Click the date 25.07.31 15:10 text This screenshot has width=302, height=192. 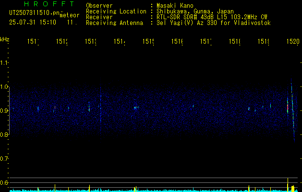point(33,23)
